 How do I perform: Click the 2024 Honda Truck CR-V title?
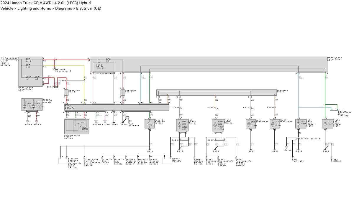[x=46, y=3]
